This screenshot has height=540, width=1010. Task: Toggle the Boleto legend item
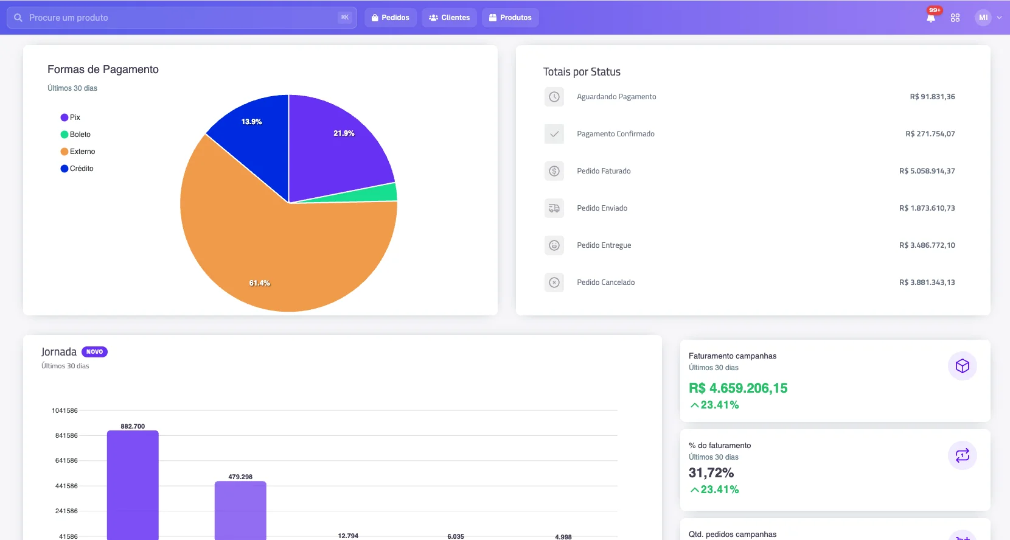tap(75, 135)
